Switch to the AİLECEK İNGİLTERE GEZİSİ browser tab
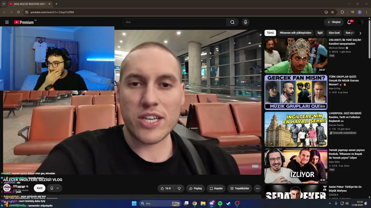371x208 pixels. [29, 4]
